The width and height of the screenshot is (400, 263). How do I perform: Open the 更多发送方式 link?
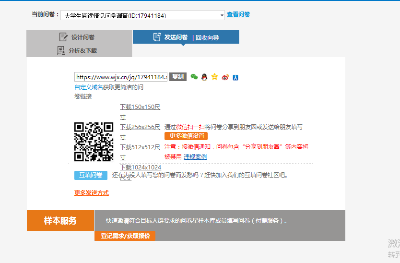click(x=92, y=193)
